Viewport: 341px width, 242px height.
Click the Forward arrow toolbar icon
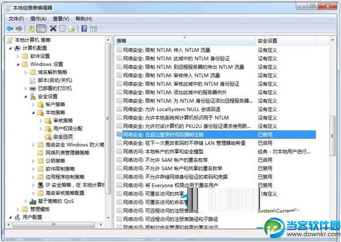19,28
